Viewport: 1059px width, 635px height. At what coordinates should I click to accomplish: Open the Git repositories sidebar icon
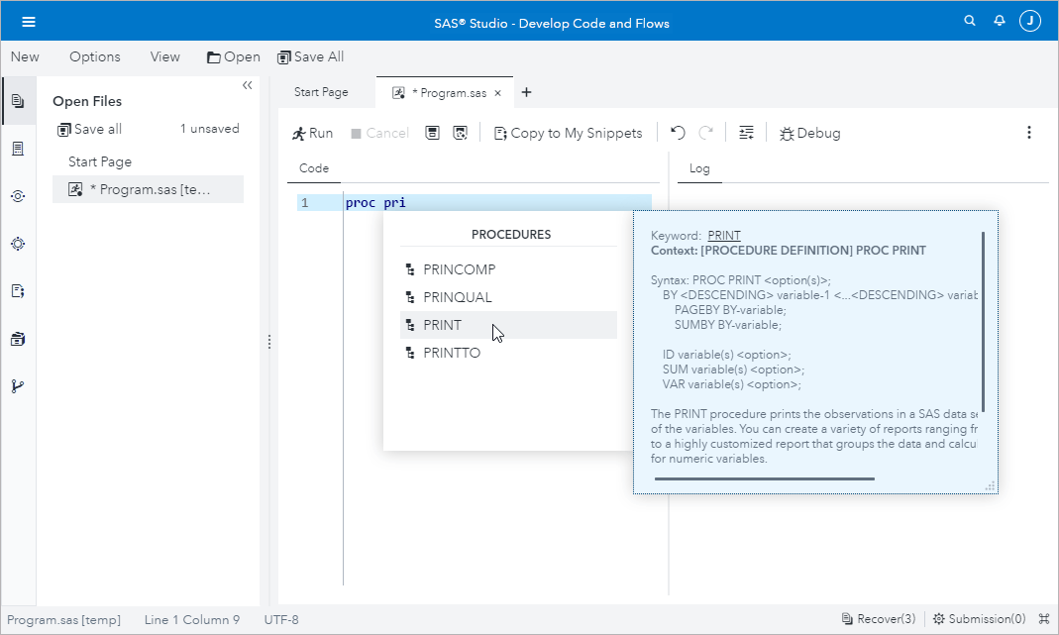pyautogui.click(x=18, y=386)
